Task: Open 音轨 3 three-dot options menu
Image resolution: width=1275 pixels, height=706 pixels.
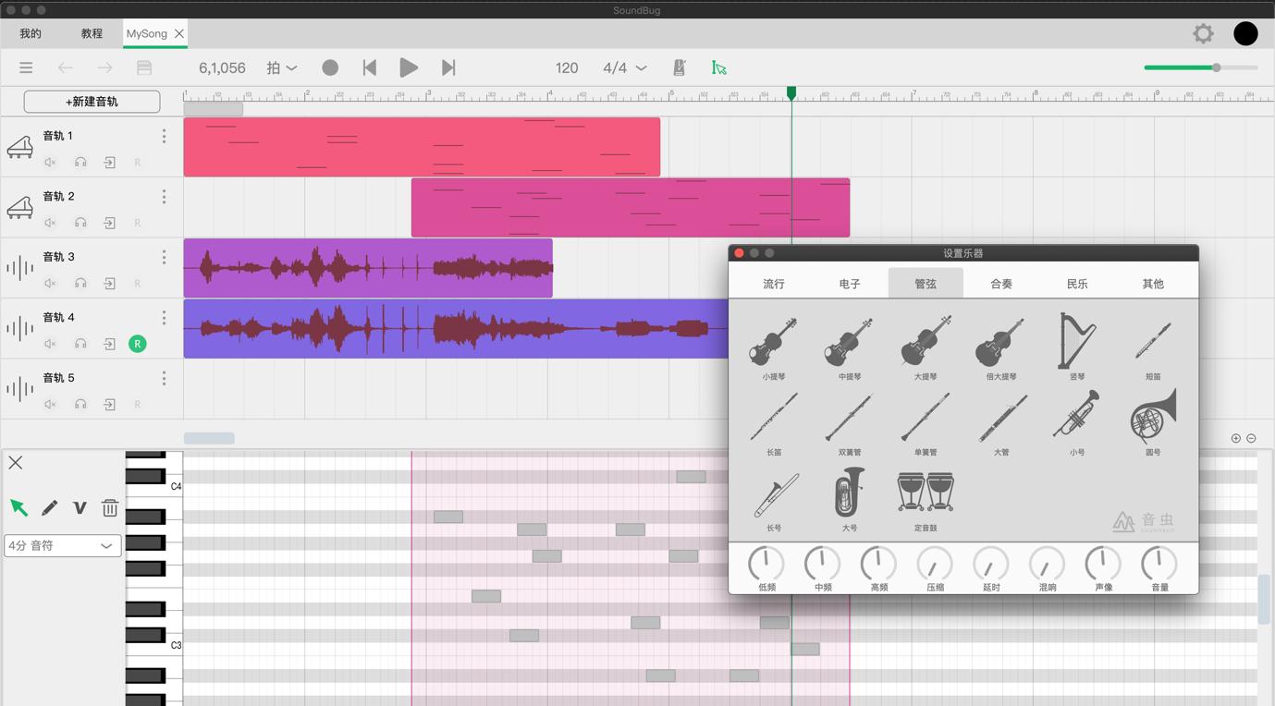Action: pyautogui.click(x=164, y=257)
